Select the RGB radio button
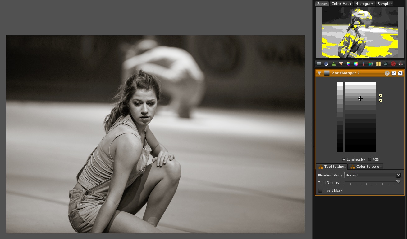This screenshot has width=407, height=239. click(x=369, y=160)
